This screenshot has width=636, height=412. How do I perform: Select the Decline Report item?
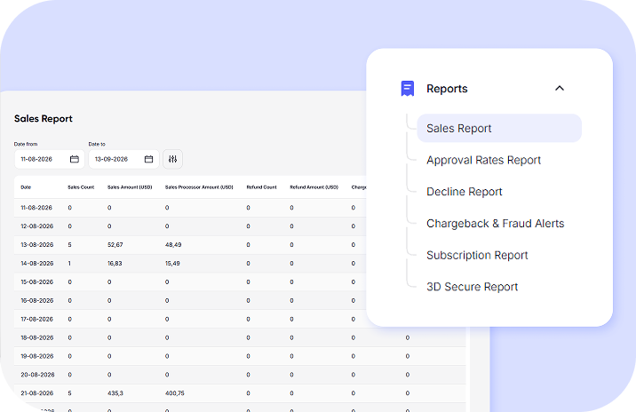coord(464,192)
